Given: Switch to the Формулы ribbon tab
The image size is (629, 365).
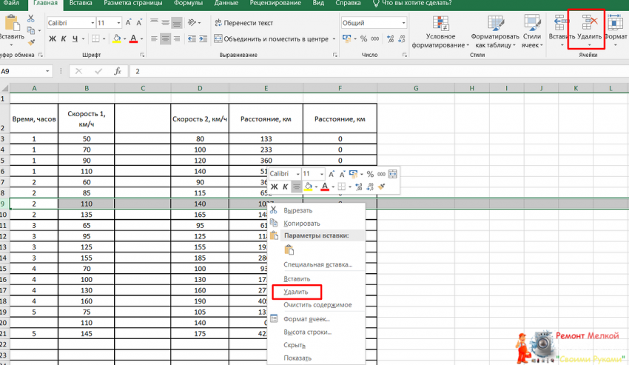Looking at the screenshot, I should pyautogui.click(x=188, y=4).
